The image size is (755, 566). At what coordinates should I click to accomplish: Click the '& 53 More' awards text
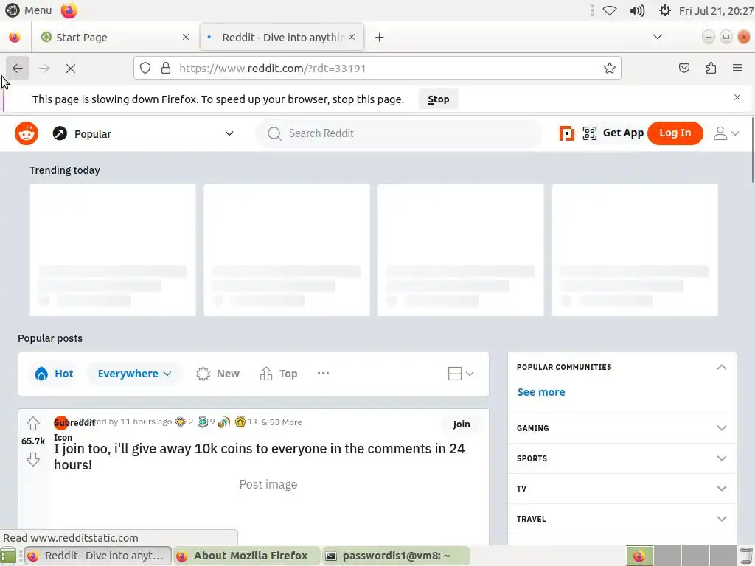click(282, 422)
